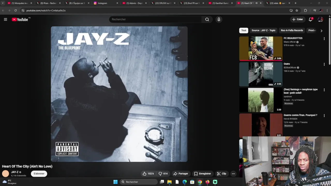Mute the Heart Of The City tab audio
The image size is (331, 186).
tap(257, 3)
